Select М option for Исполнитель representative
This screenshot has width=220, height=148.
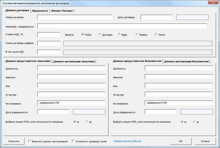[x=182, y=122]
